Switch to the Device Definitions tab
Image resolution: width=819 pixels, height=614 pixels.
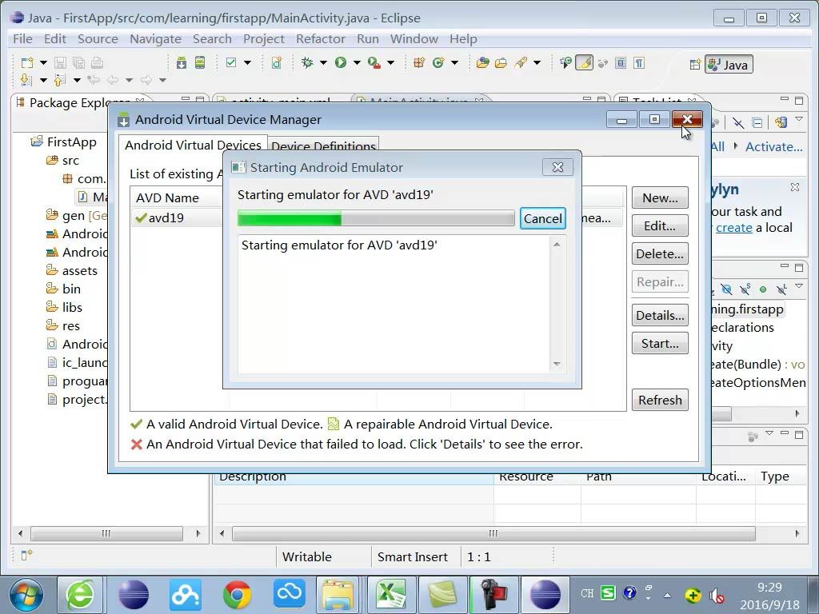point(323,146)
